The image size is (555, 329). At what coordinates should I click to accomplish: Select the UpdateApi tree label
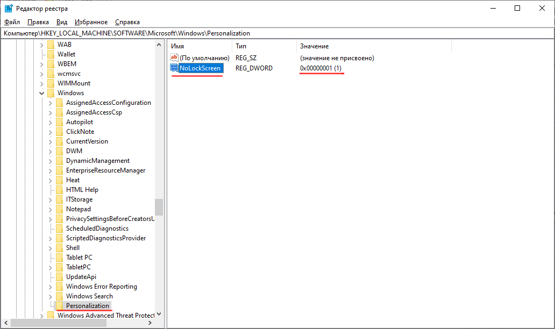pyautogui.click(x=81, y=277)
